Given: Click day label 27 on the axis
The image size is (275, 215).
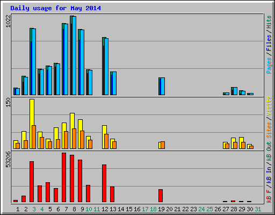Looking at the screenshot, I should (x=226, y=209).
